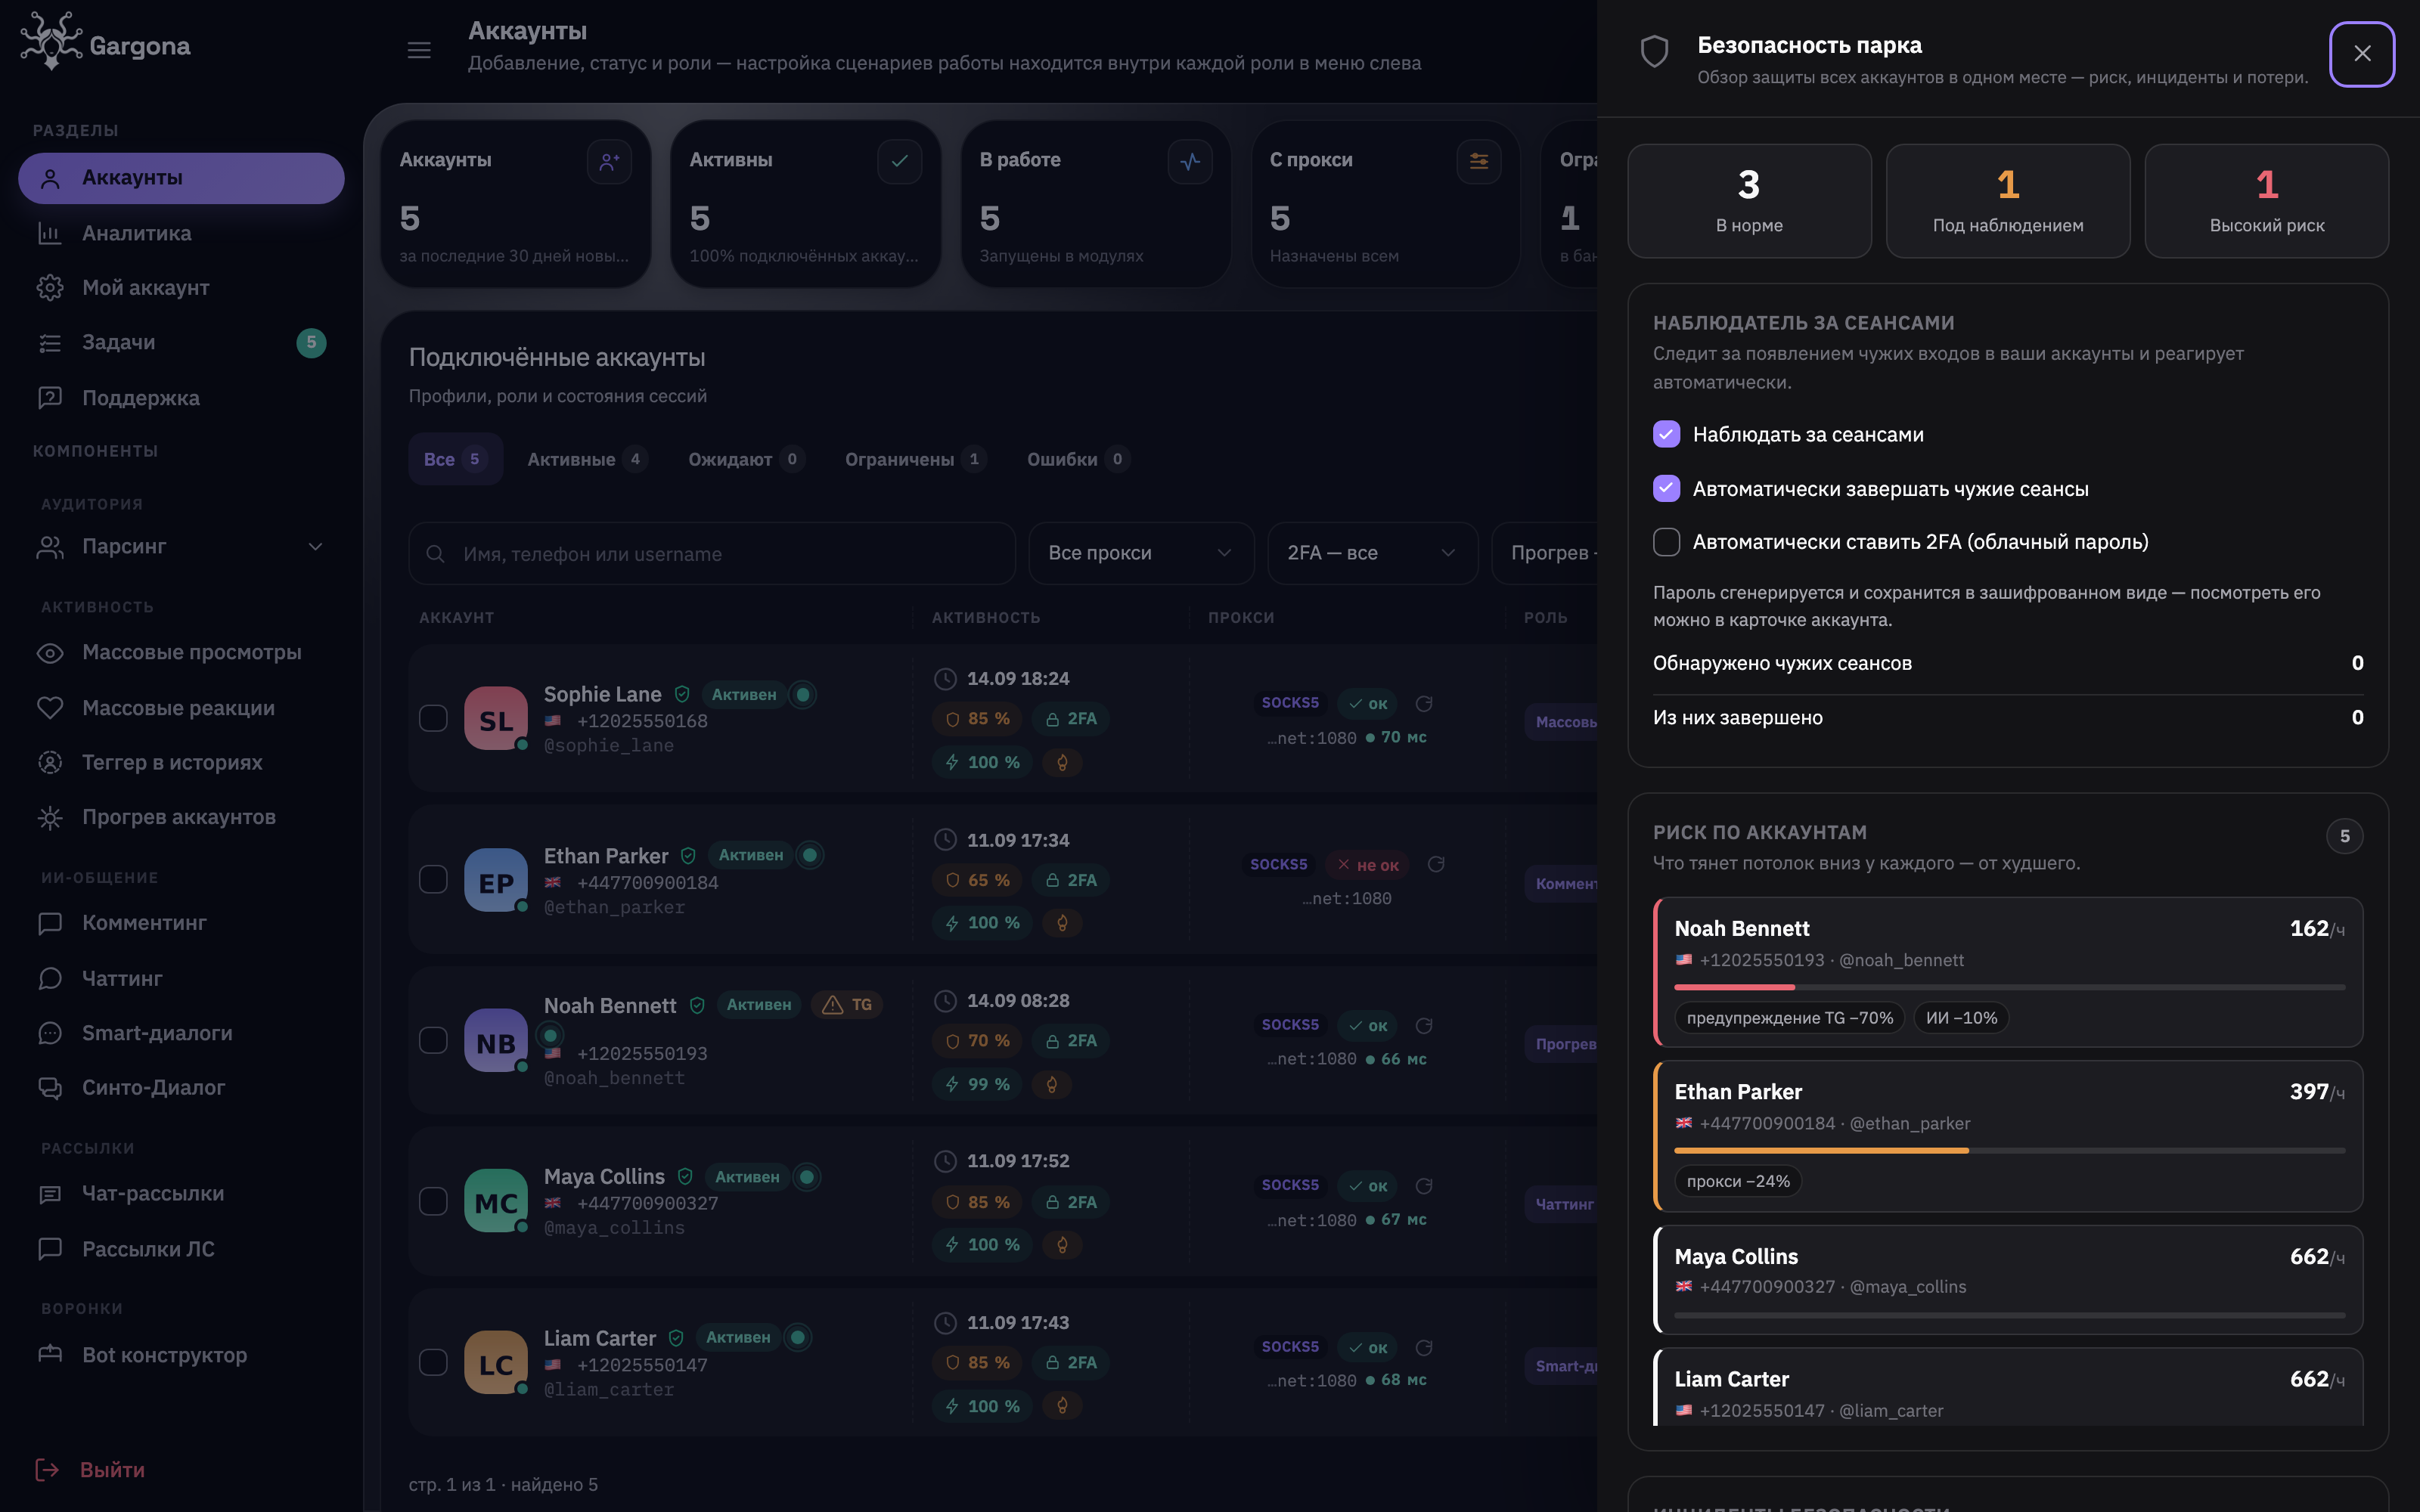Image resolution: width=2420 pixels, height=1512 pixels.
Task: Click the checkmark icon in Активны card
Action: pos(899,161)
